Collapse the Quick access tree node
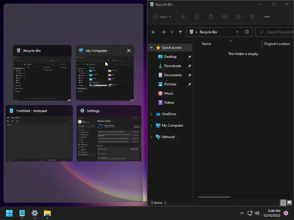Screen dimensions: 294x220 point(151,48)
